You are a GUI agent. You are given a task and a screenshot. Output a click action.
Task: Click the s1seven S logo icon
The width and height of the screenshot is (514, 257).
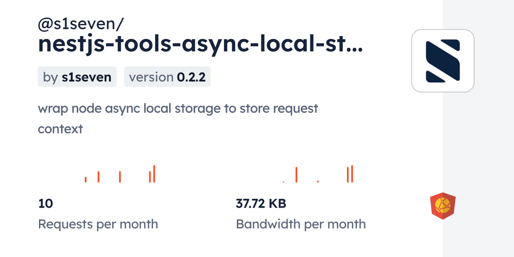443,61
